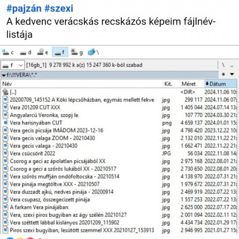
Task: Select file 20200709_145152 A Köki lépcsőházban
Action: (82, 100)
